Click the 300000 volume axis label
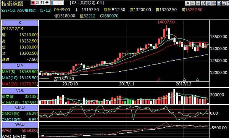This screenshot has width=229, height=138. [x=217, y=95]
